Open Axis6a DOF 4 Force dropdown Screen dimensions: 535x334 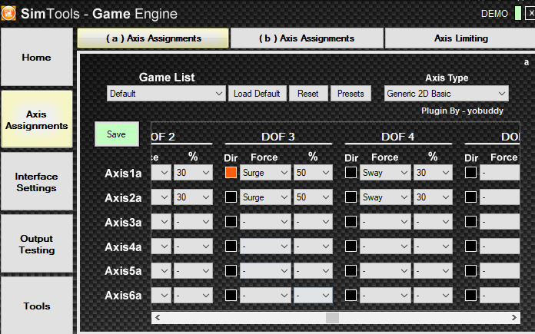pyautogui.click(x=385, y=295)
